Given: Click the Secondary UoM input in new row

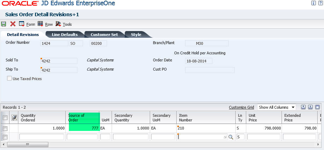Looking at the screenshot, I should coord(163,137).
